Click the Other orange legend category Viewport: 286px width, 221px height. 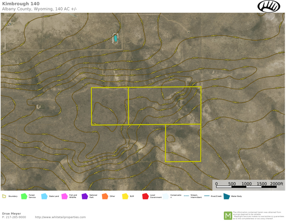pyautogui.click(x=105, y=196)
